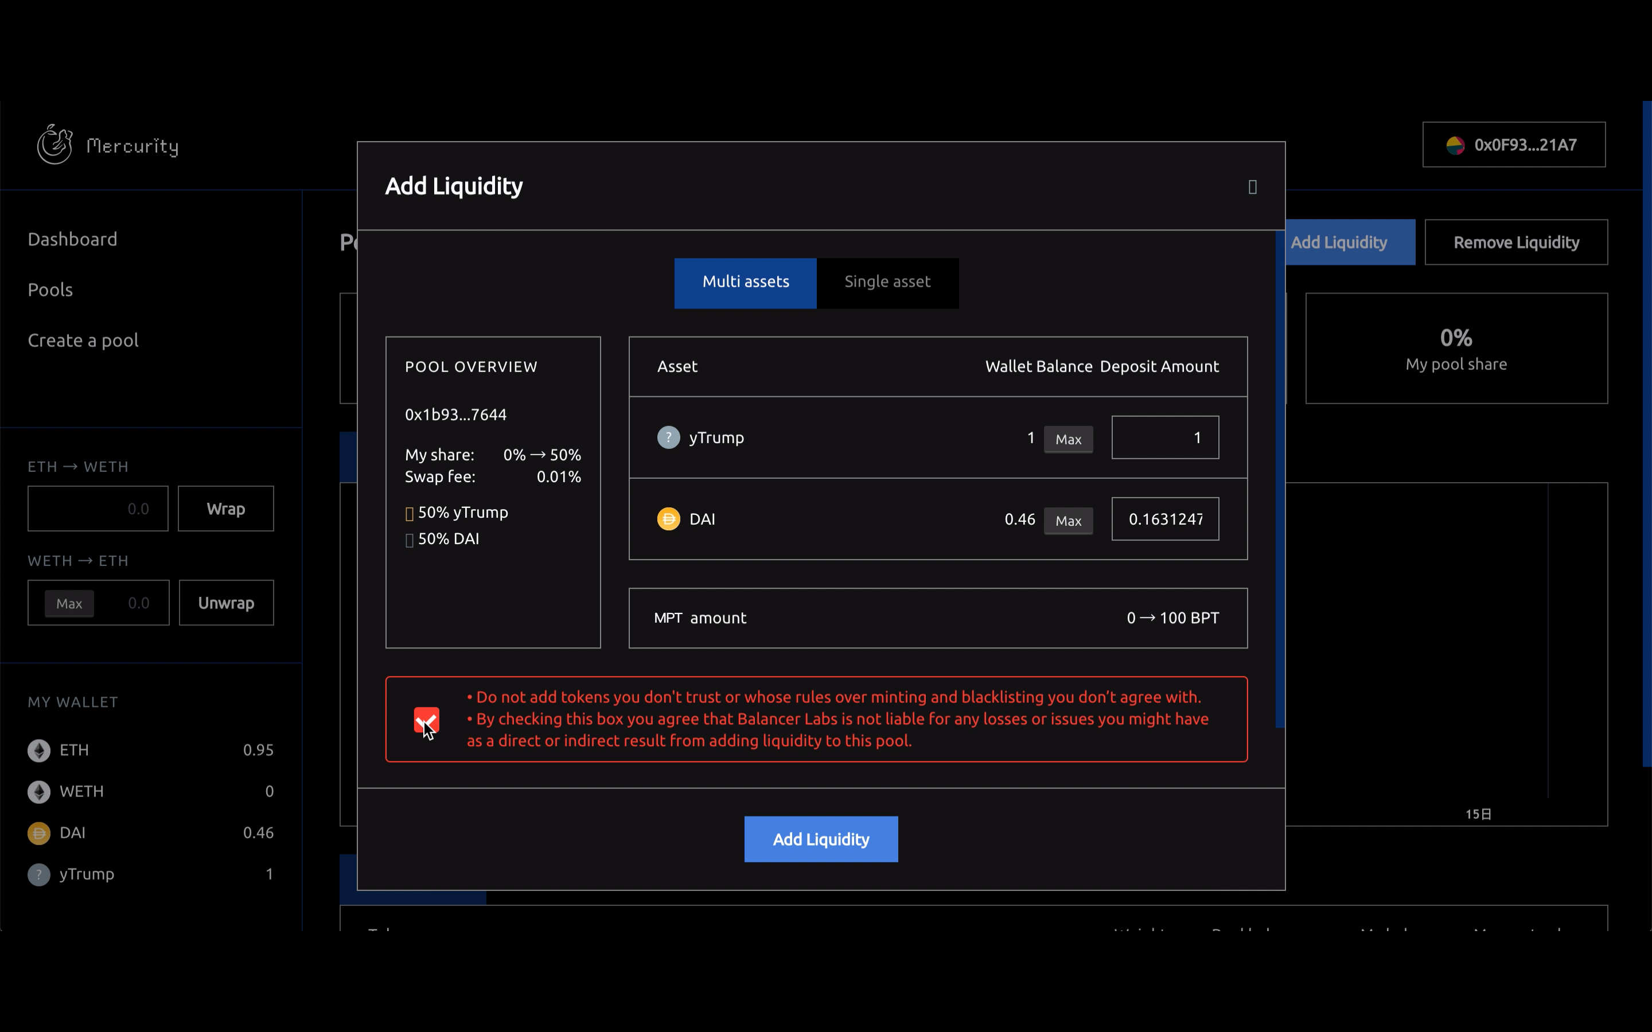Click the WETH icon in My Wallet
Viewport: 1652px width, 1032px height.
39,792
